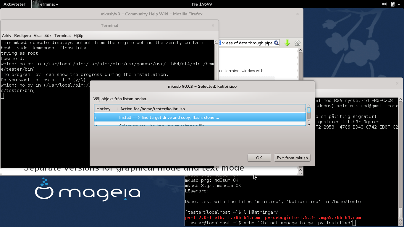Click the Firefox search magnifier icon
Viewport: 404px width, 227px height.
[277, 43]
